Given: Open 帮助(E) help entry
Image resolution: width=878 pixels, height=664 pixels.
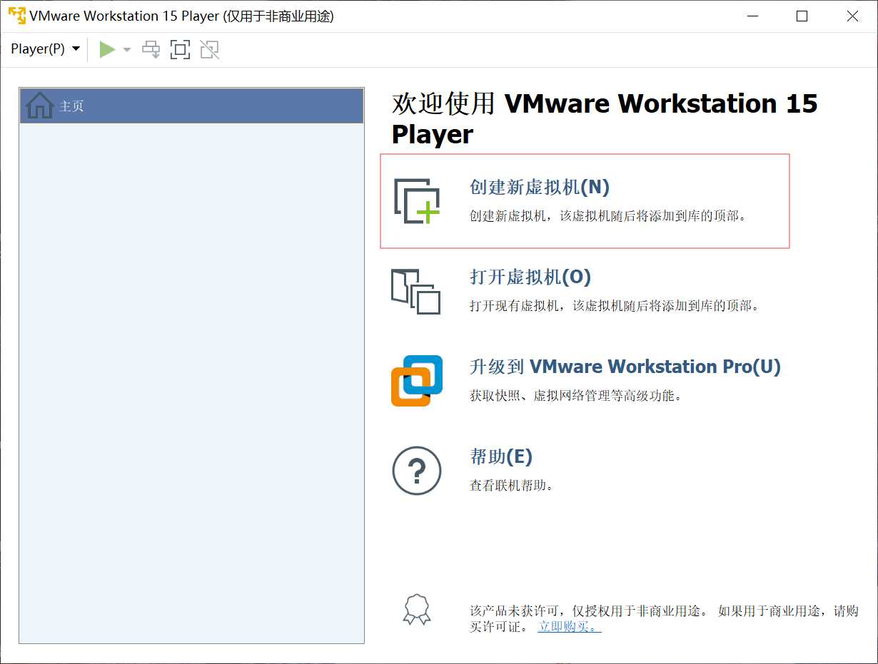Looking at the screenshot, I should pyautogui.click(x=501, y=456).
